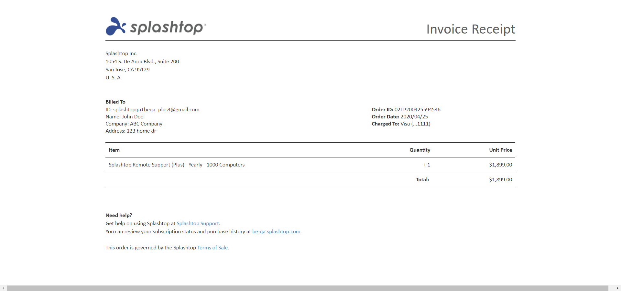Click the Billed To heading

tap(115, 102)
